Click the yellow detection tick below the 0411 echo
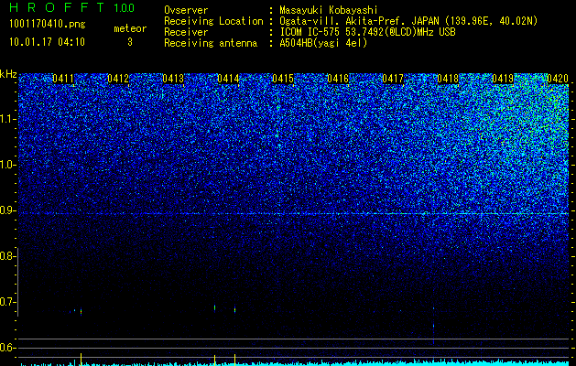 pos(81,359)
